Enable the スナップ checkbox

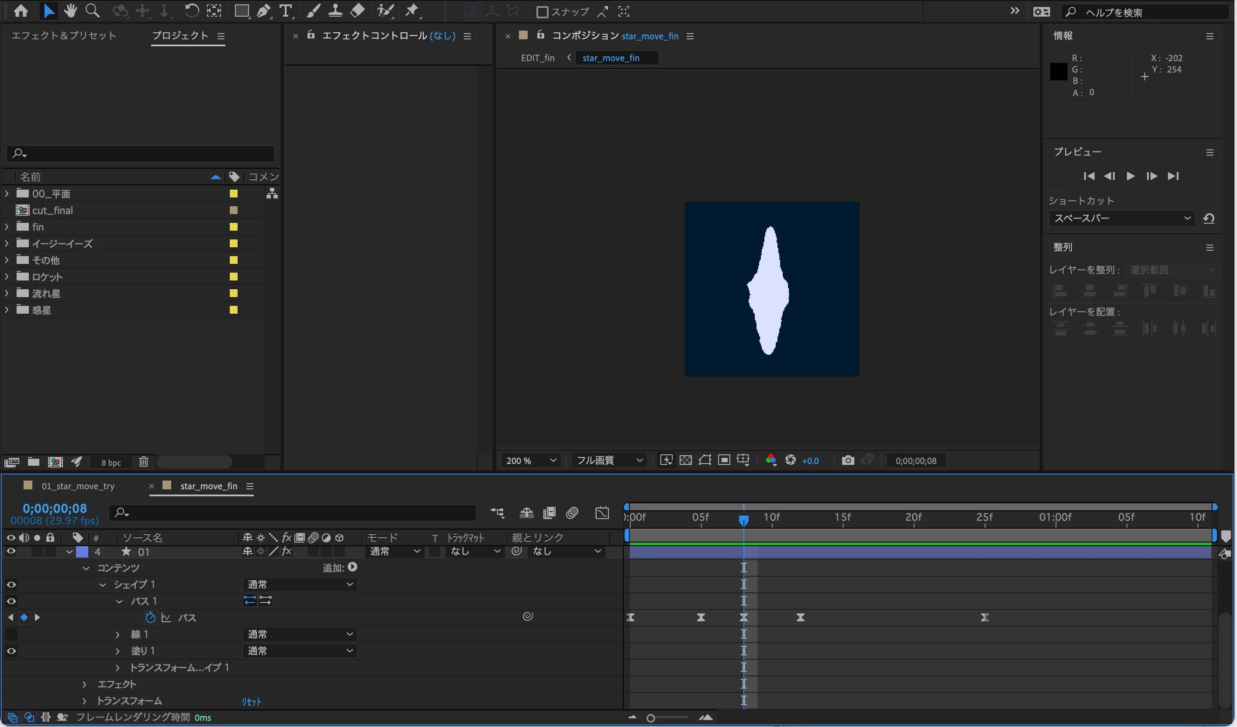[542, 12]
